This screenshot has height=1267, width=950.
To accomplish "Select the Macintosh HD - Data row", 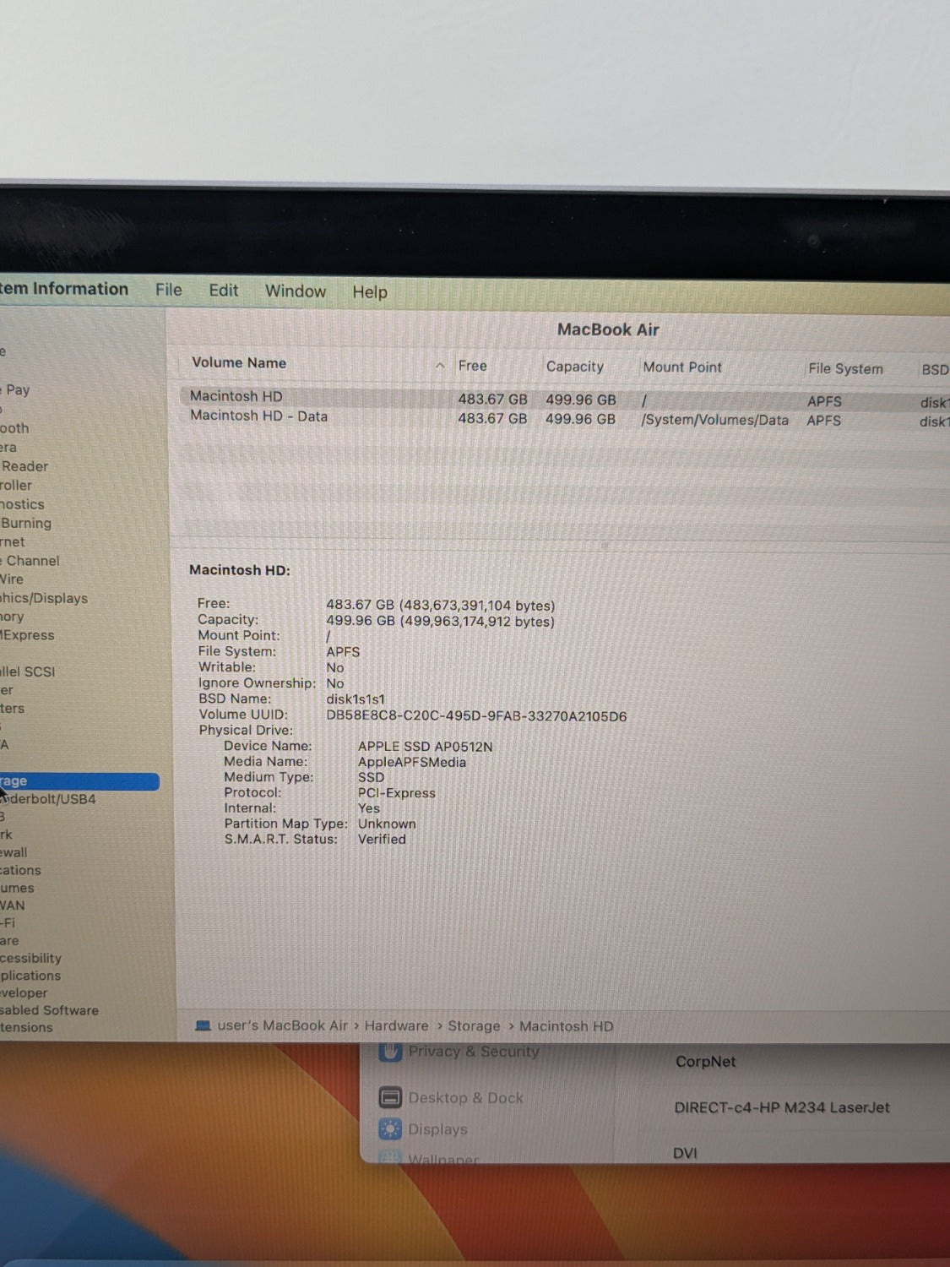I will [564, 418].
